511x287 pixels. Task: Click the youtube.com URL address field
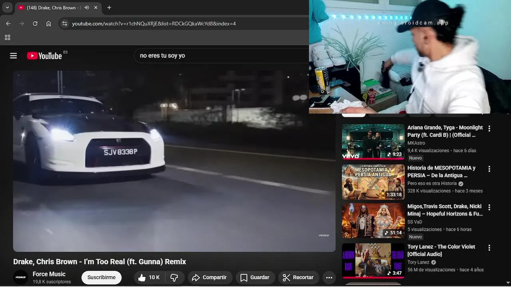coord(154,24)
